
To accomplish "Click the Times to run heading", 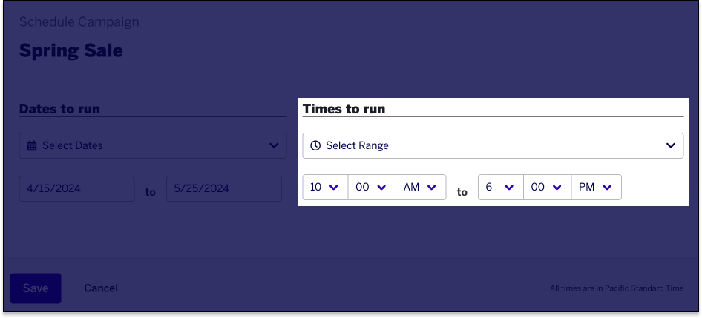I will pos(344,109).
